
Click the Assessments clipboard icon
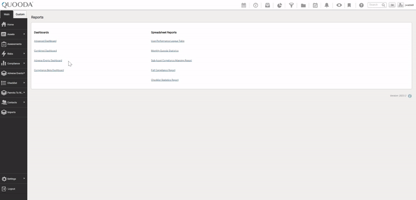pyautogui.click(x=4, y=44)
